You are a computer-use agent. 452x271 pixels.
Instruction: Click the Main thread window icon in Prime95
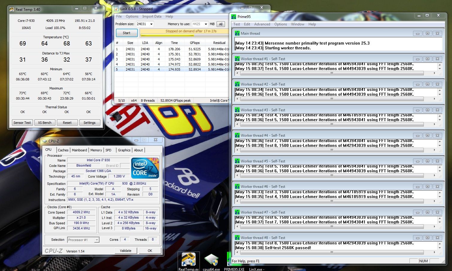click(237, 33)
